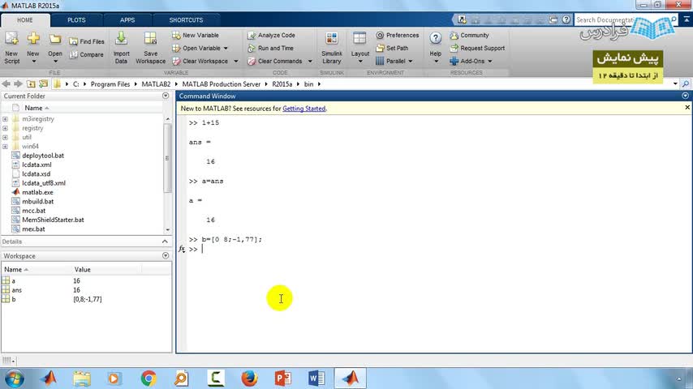The height and width of the screenshot is (389, 693).
Task: Click the Compare files button
Action: coord(86,55)
